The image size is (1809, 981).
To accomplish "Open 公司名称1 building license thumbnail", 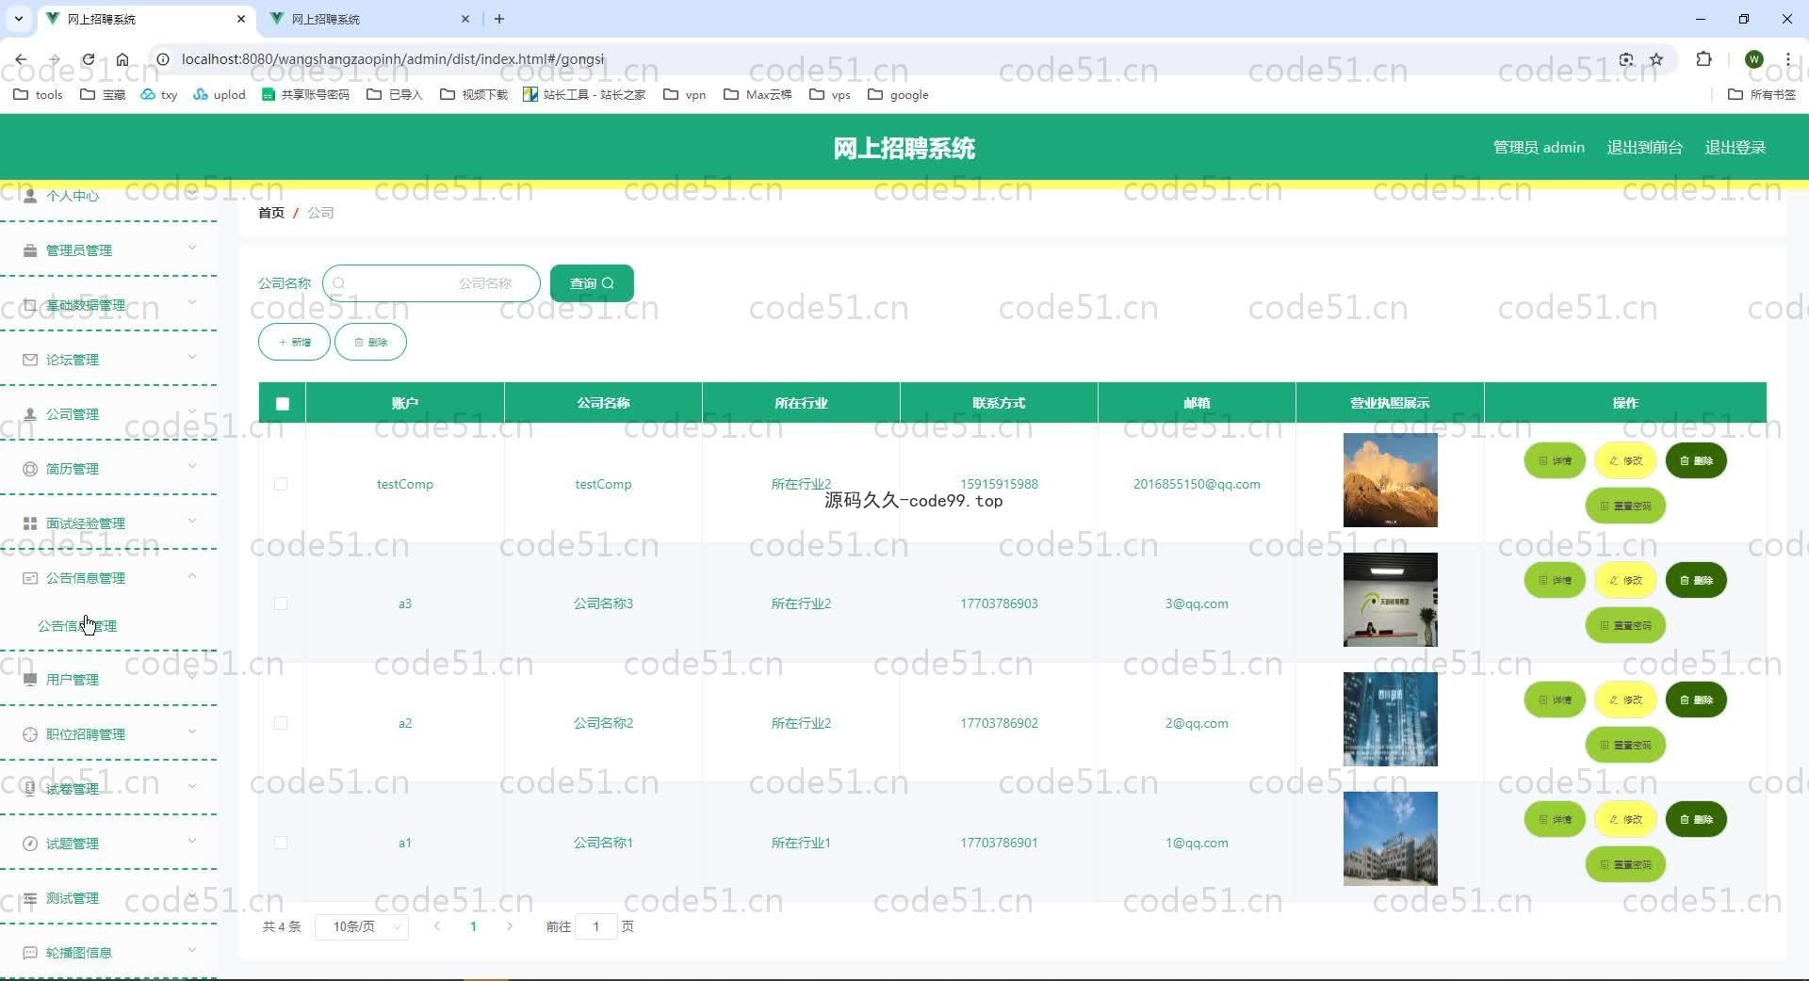I will pyautogui.click(x=1390, y=839).
